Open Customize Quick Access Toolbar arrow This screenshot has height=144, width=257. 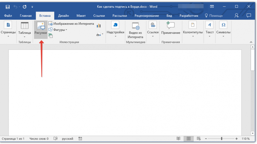pyautogui.click(x=32, y=7)
